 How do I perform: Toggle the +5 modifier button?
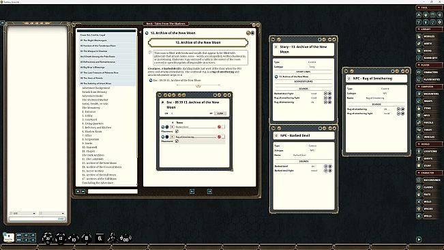33,235
